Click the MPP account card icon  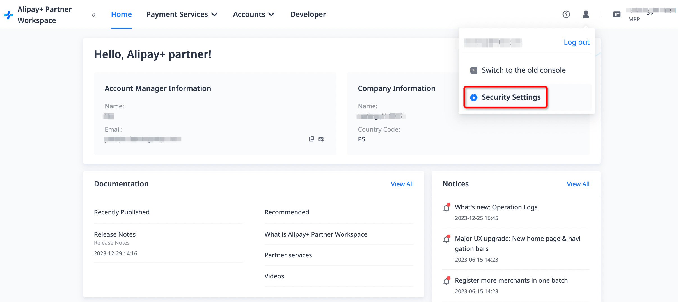click(617, 14)
